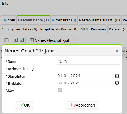Open Projekte als Kunde (0) tab
This screenshot has height=114, width=127.
tap(59, 29)
